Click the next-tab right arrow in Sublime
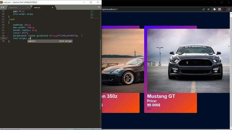Viewport: 232px width, 130px height. click(4, 7)
